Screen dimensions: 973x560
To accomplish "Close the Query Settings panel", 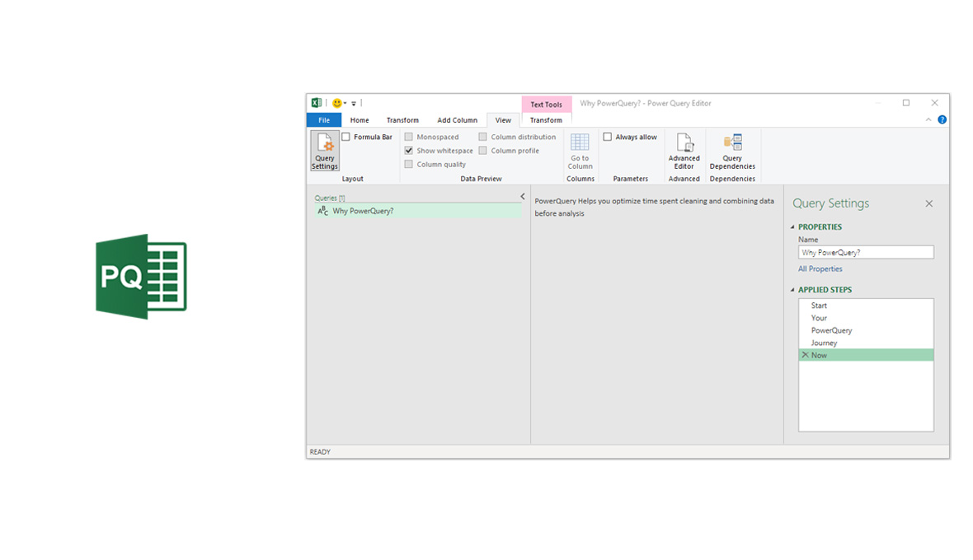I will 928,203.
